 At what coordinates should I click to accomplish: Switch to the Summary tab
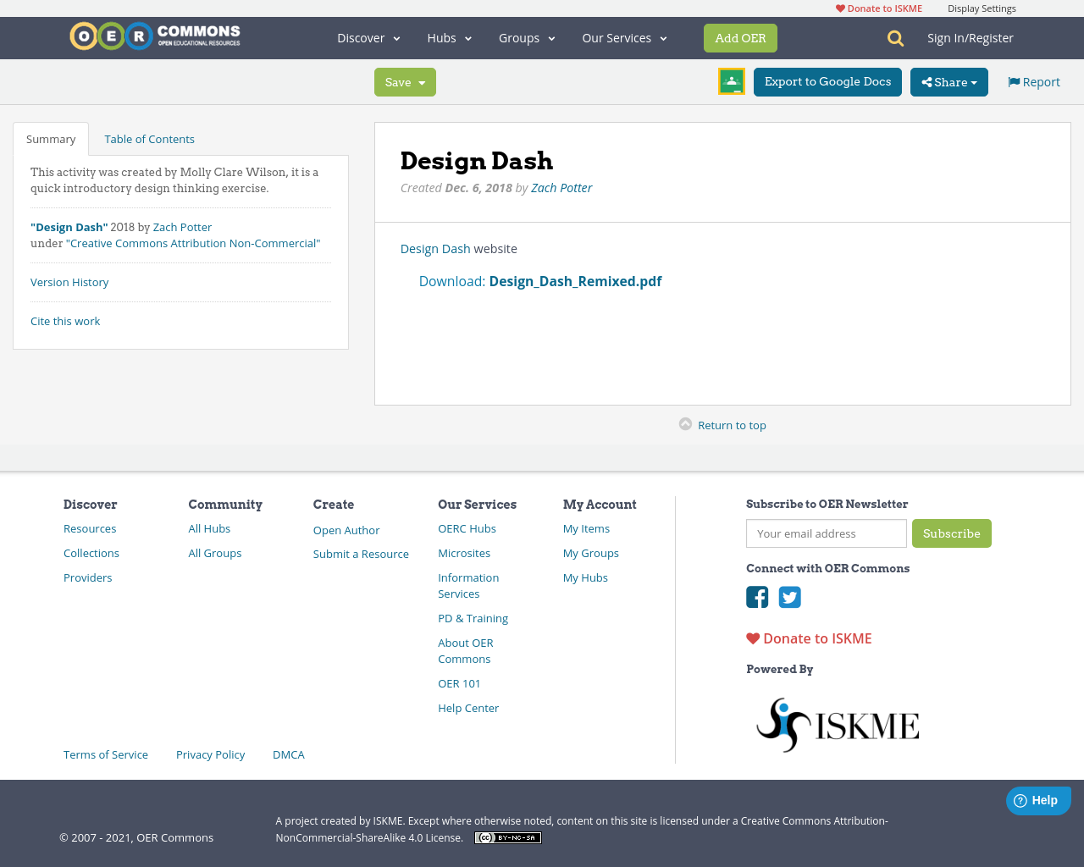tap(51, 139)
